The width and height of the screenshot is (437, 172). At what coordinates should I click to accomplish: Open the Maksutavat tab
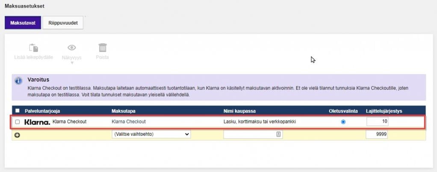click(23, 23)
